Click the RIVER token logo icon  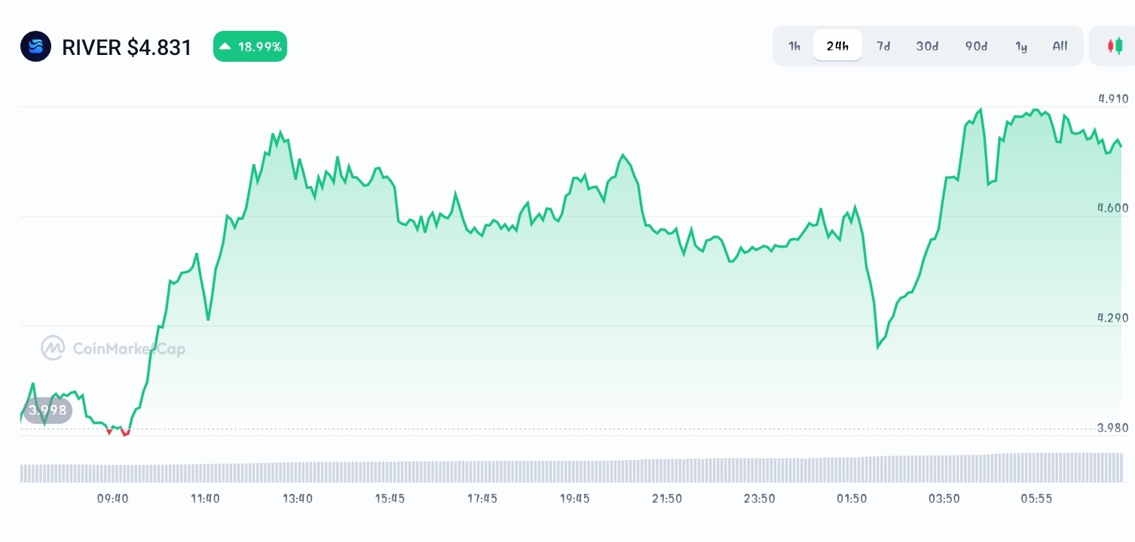click(35, 47)
